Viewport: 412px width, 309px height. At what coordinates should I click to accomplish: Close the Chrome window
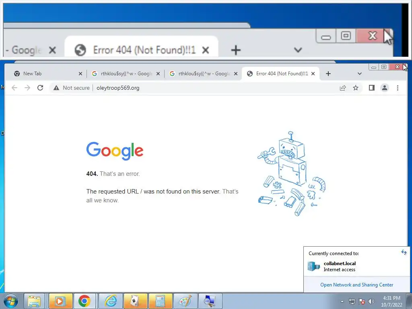coord(397,67)
